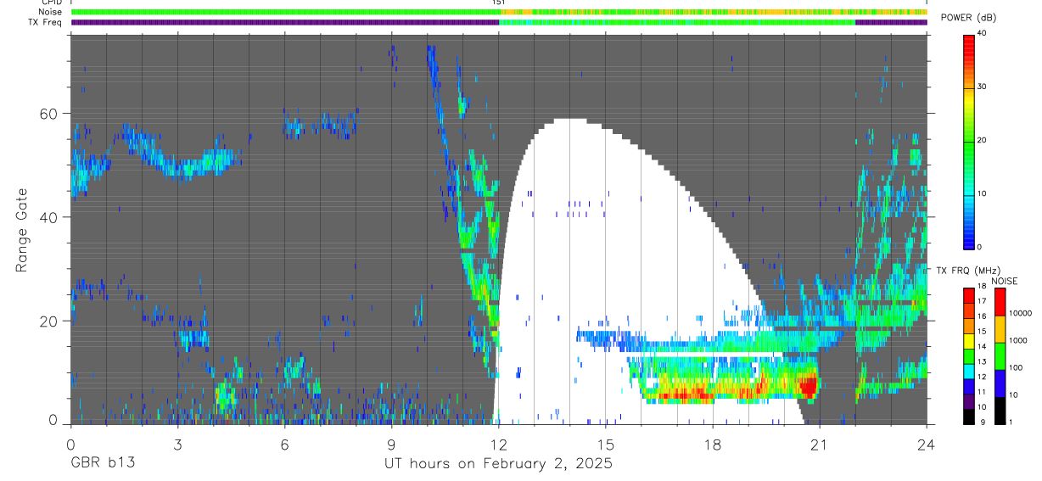Click the 13 label on the TX FRQ legend
Screen dimensions: 1042x481
tap(982, 362)
